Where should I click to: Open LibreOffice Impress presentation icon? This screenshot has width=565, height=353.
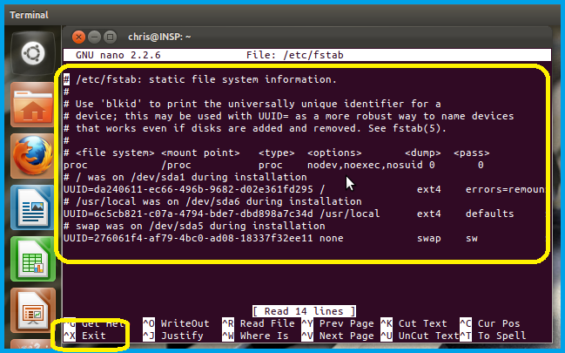33,310
